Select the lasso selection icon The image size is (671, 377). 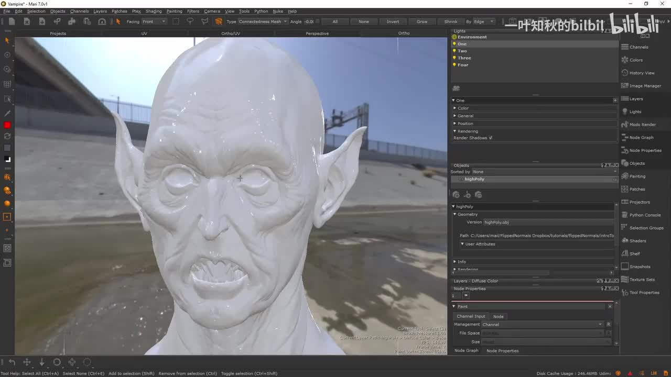pyautogui.click(x=190, y=21)
